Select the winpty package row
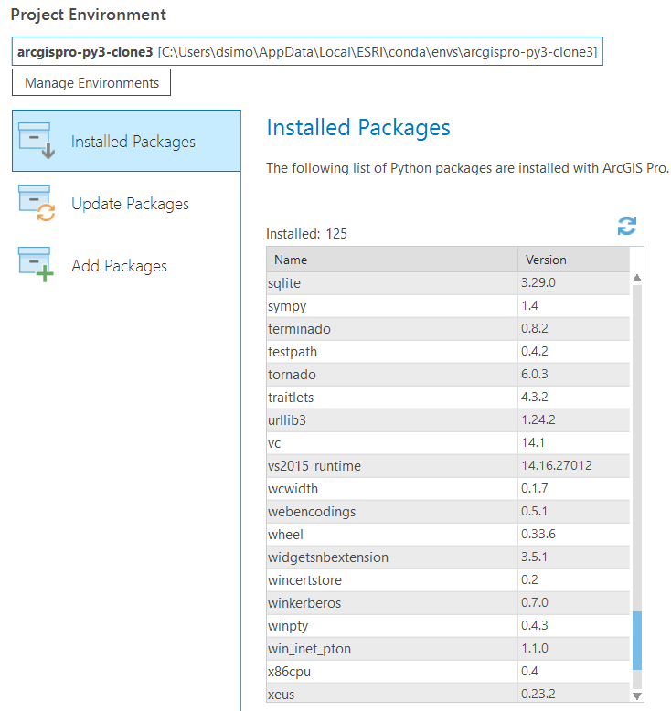The image size is (671, 711). pos(448,626)
